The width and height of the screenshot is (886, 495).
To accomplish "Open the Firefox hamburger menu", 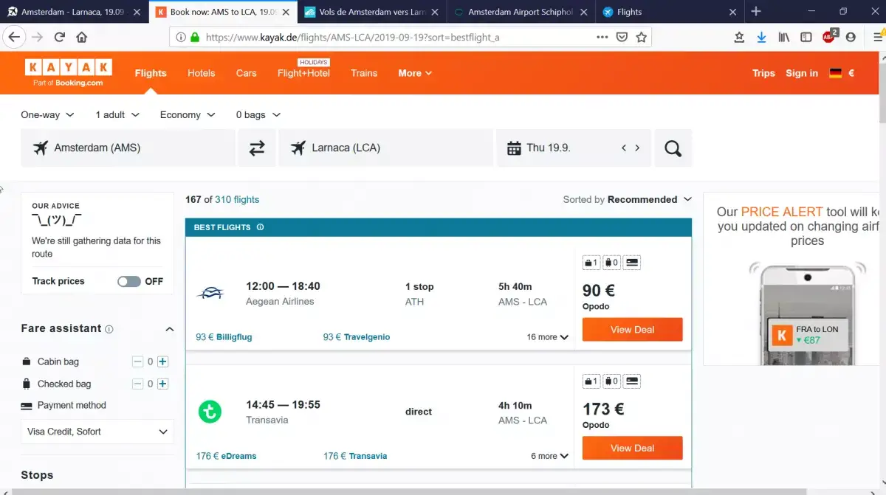I will (878, 37).
